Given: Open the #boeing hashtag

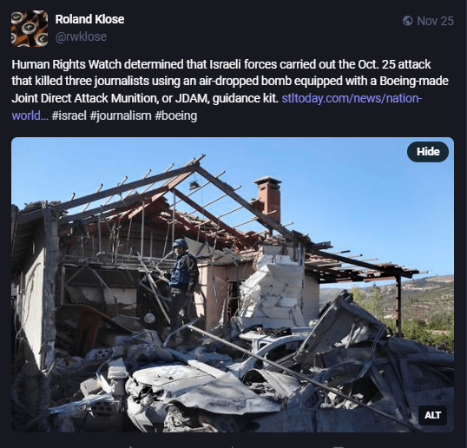Looking at the screenshot, I should (175, 115).
